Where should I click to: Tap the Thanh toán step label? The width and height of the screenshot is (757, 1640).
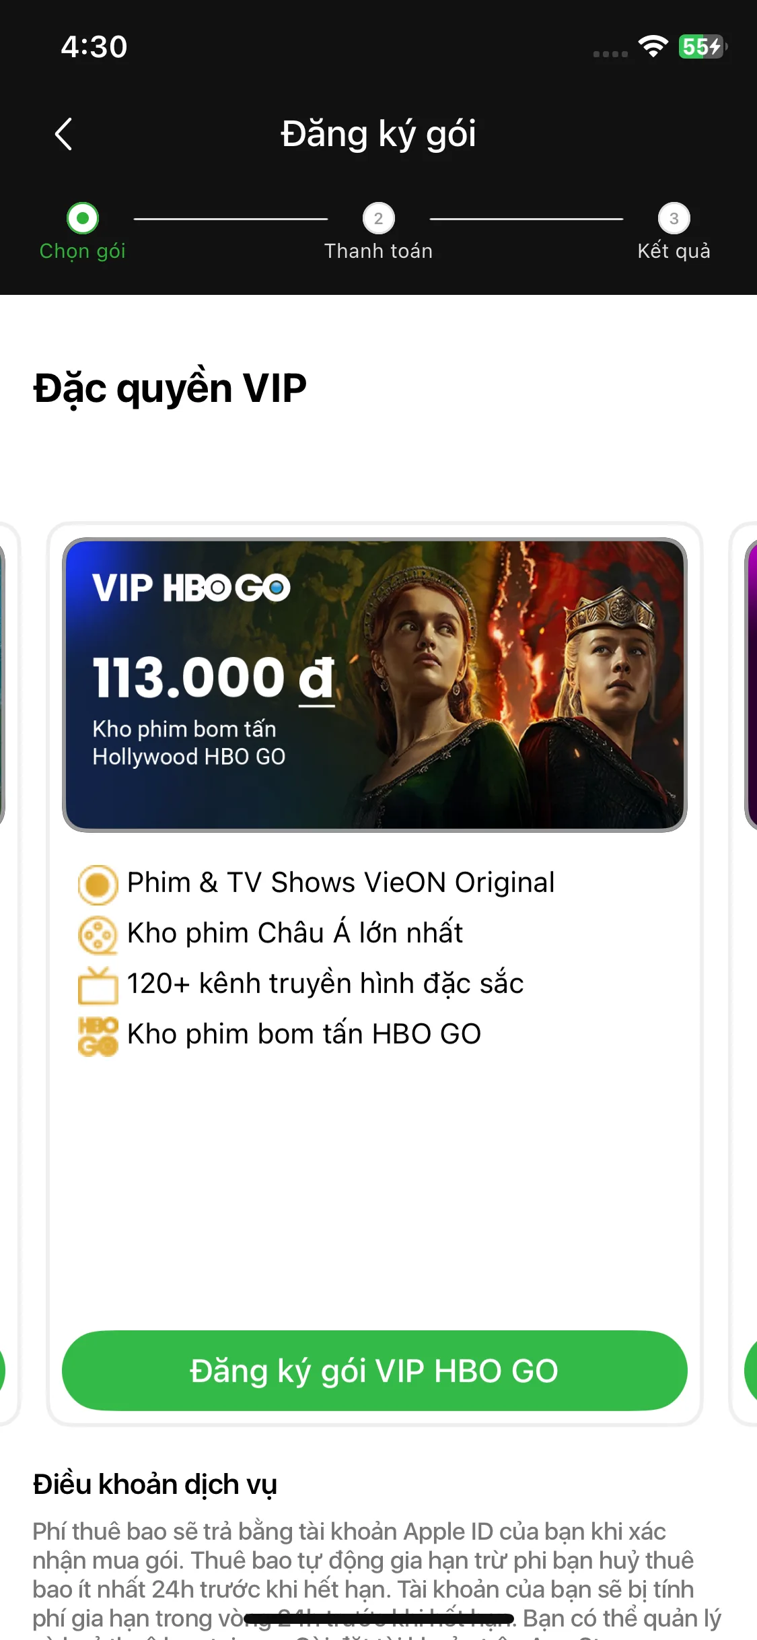[378, 251]
